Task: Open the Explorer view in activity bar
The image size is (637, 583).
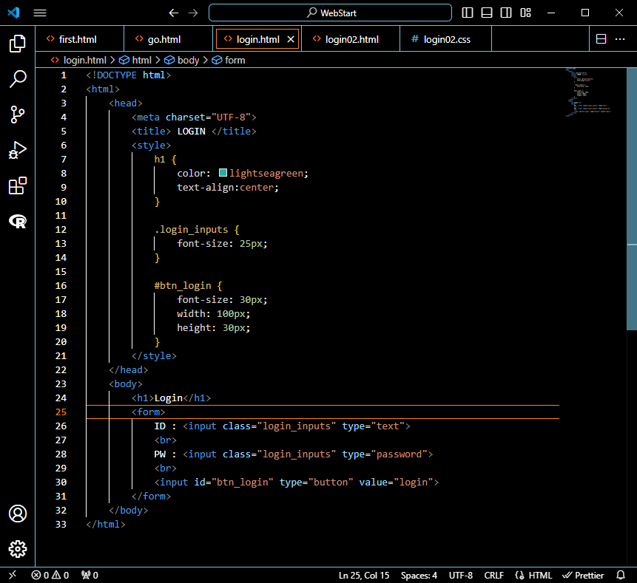Action: pyautogui.click(x=18, y=44)
